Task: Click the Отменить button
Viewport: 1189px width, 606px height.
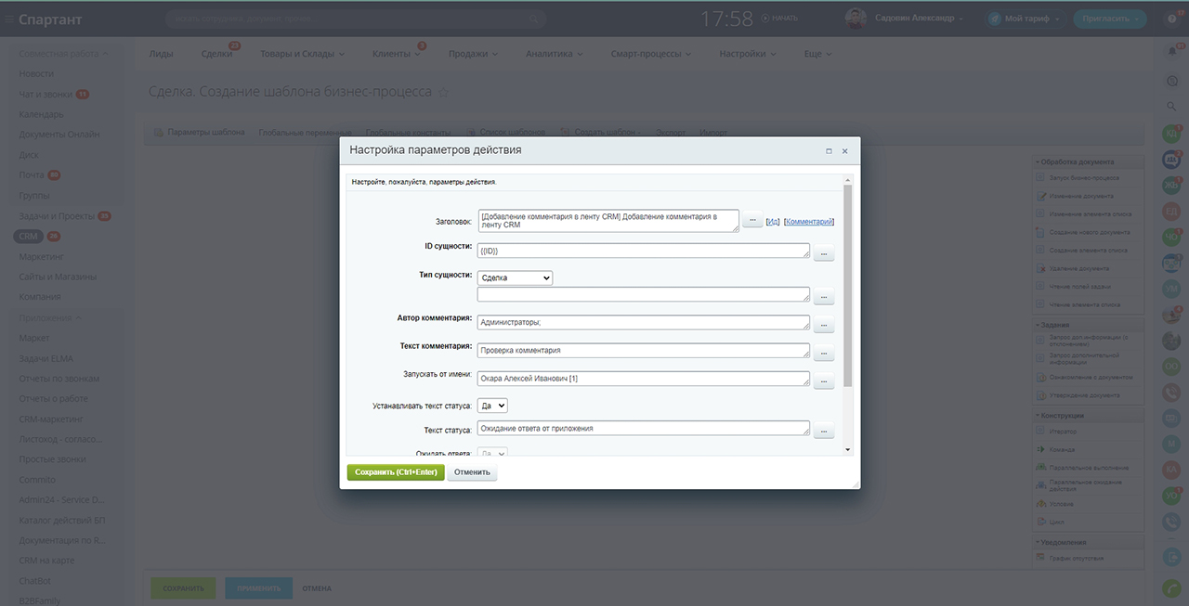Action: (472, 472)
